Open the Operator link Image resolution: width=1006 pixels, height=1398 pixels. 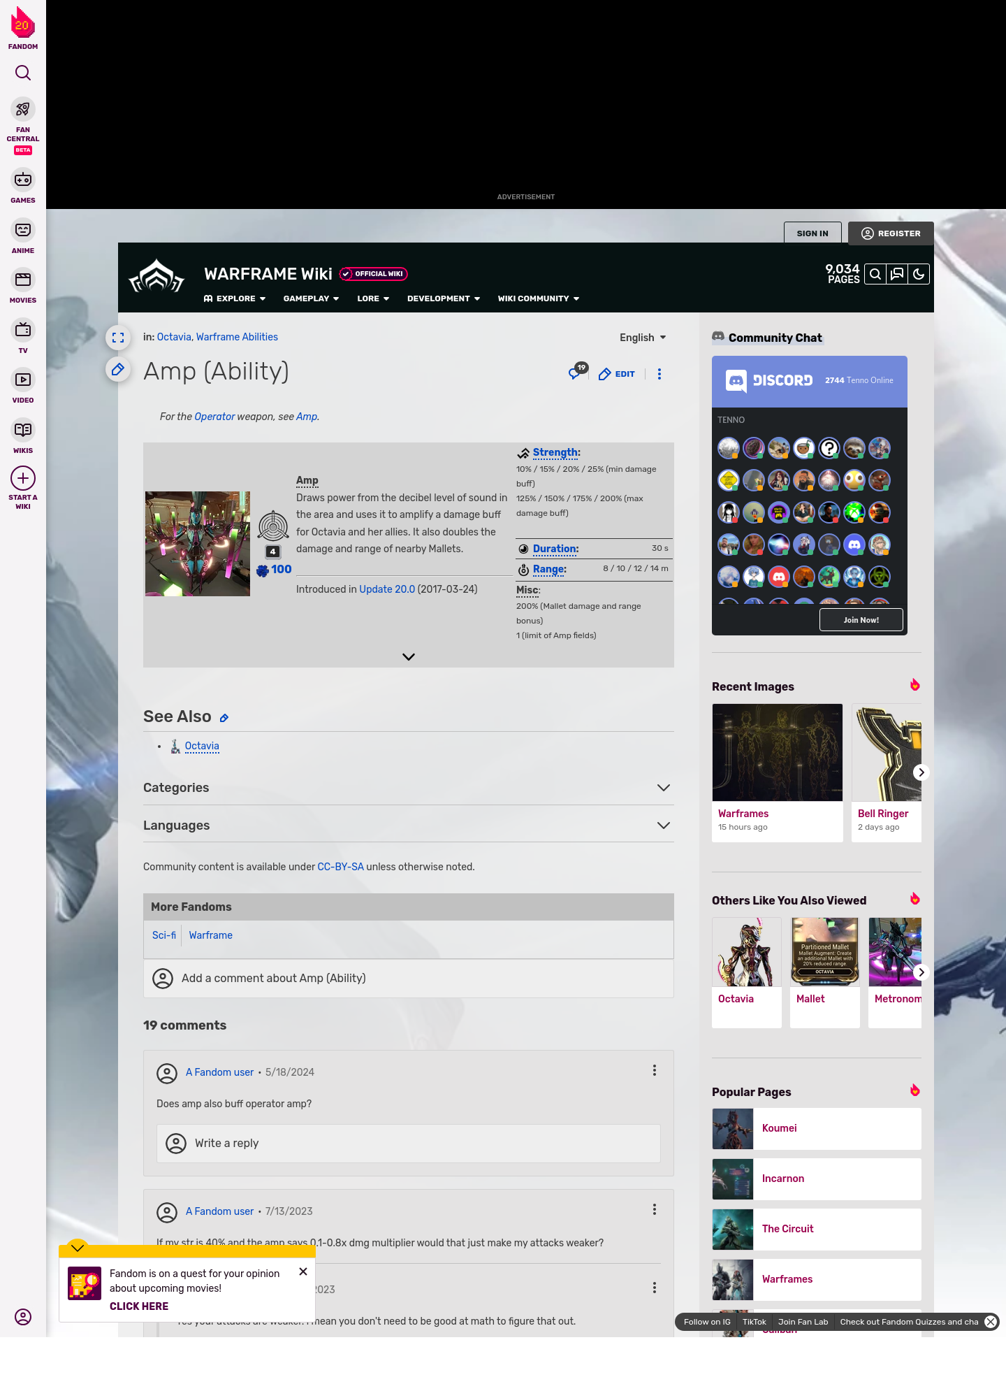coord(214,417)
